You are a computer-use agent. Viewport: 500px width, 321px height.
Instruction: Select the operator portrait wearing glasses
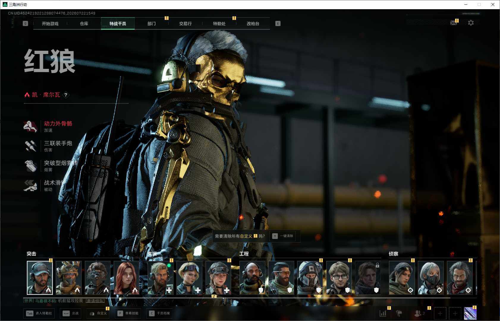click(x=339, y=278)
